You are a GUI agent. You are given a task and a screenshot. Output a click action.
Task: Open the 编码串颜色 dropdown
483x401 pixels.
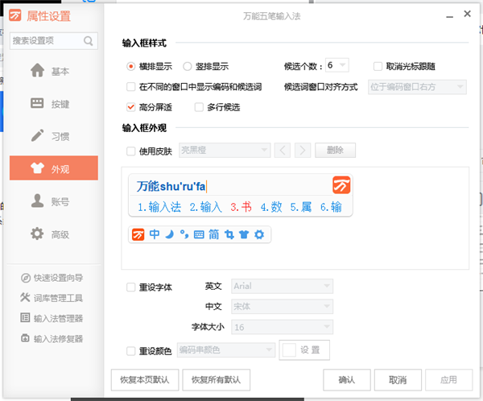225,349
